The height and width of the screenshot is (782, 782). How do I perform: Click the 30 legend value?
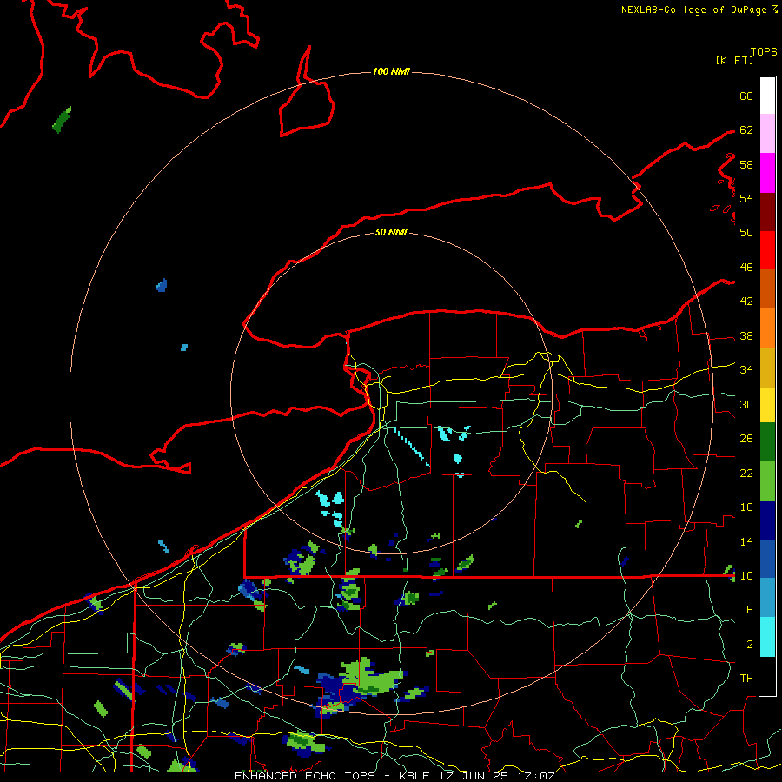tap(746, 404)
